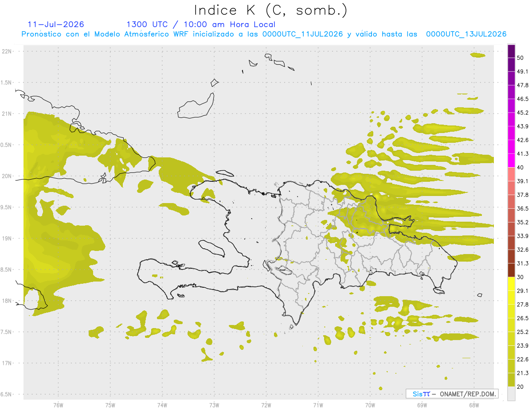
Task: Pick the salmon colorbar segment between 39.1 and 40
Action: 511,174
